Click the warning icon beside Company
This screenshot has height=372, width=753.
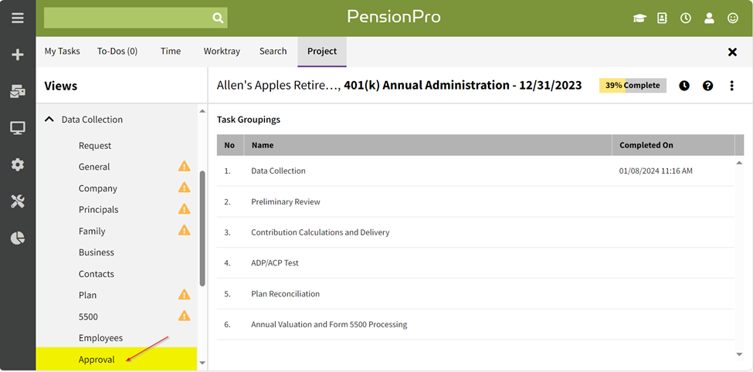(x=185, y=188)
